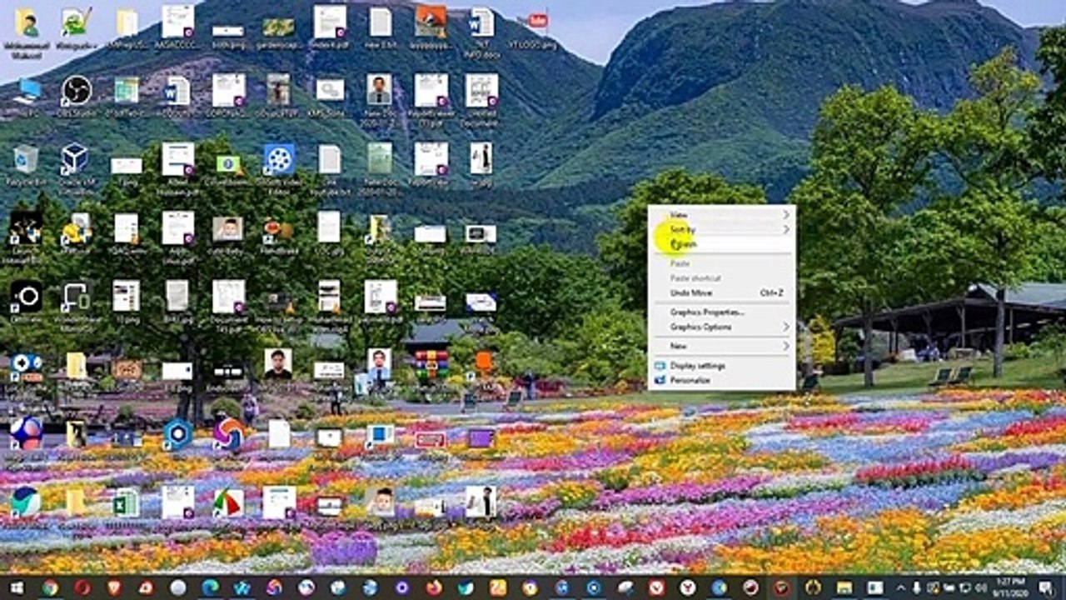The width and height of the screenshot is (1066, 600).
Task: Launch Microsoft Edge from the taskbar
Action: 210,587
